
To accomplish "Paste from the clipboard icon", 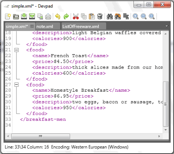I will click(92, 17).
